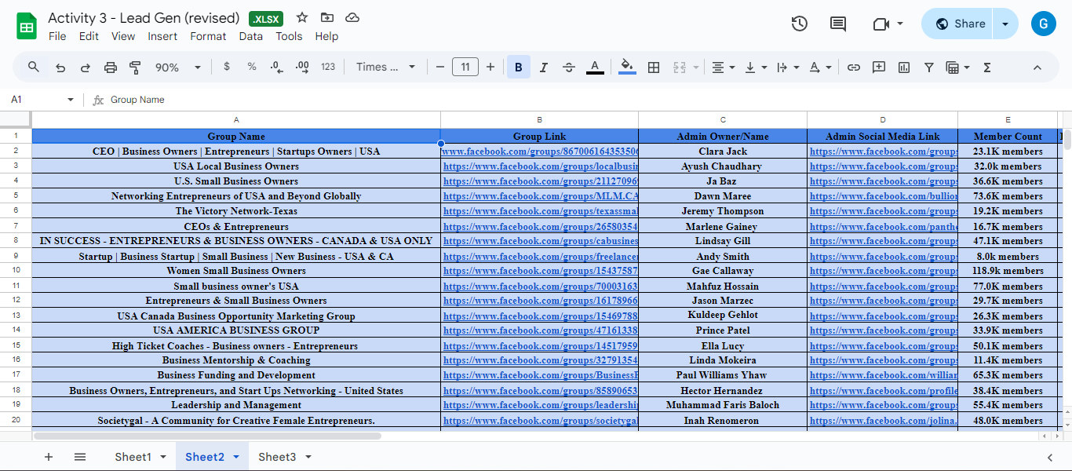The width and height of the screenshot is (1072, 471).
Task: Insert a comment
Action: [879, 68]
